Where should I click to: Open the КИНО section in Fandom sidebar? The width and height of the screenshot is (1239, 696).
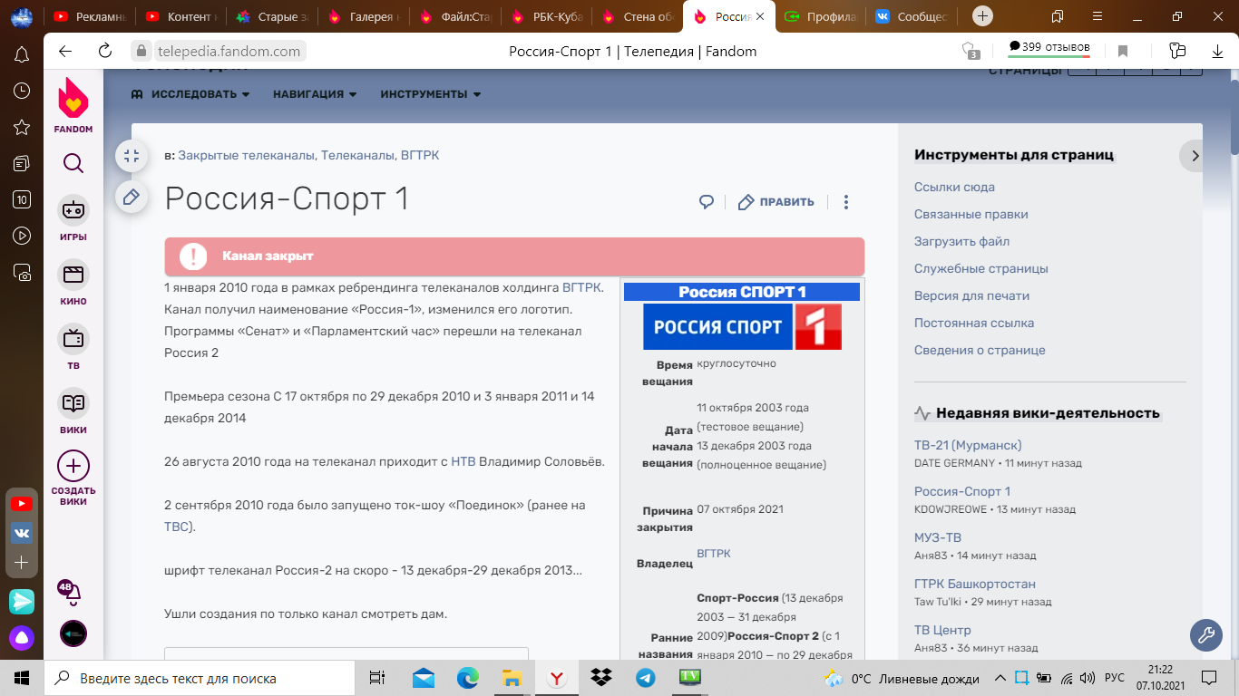tap(73, 283)
